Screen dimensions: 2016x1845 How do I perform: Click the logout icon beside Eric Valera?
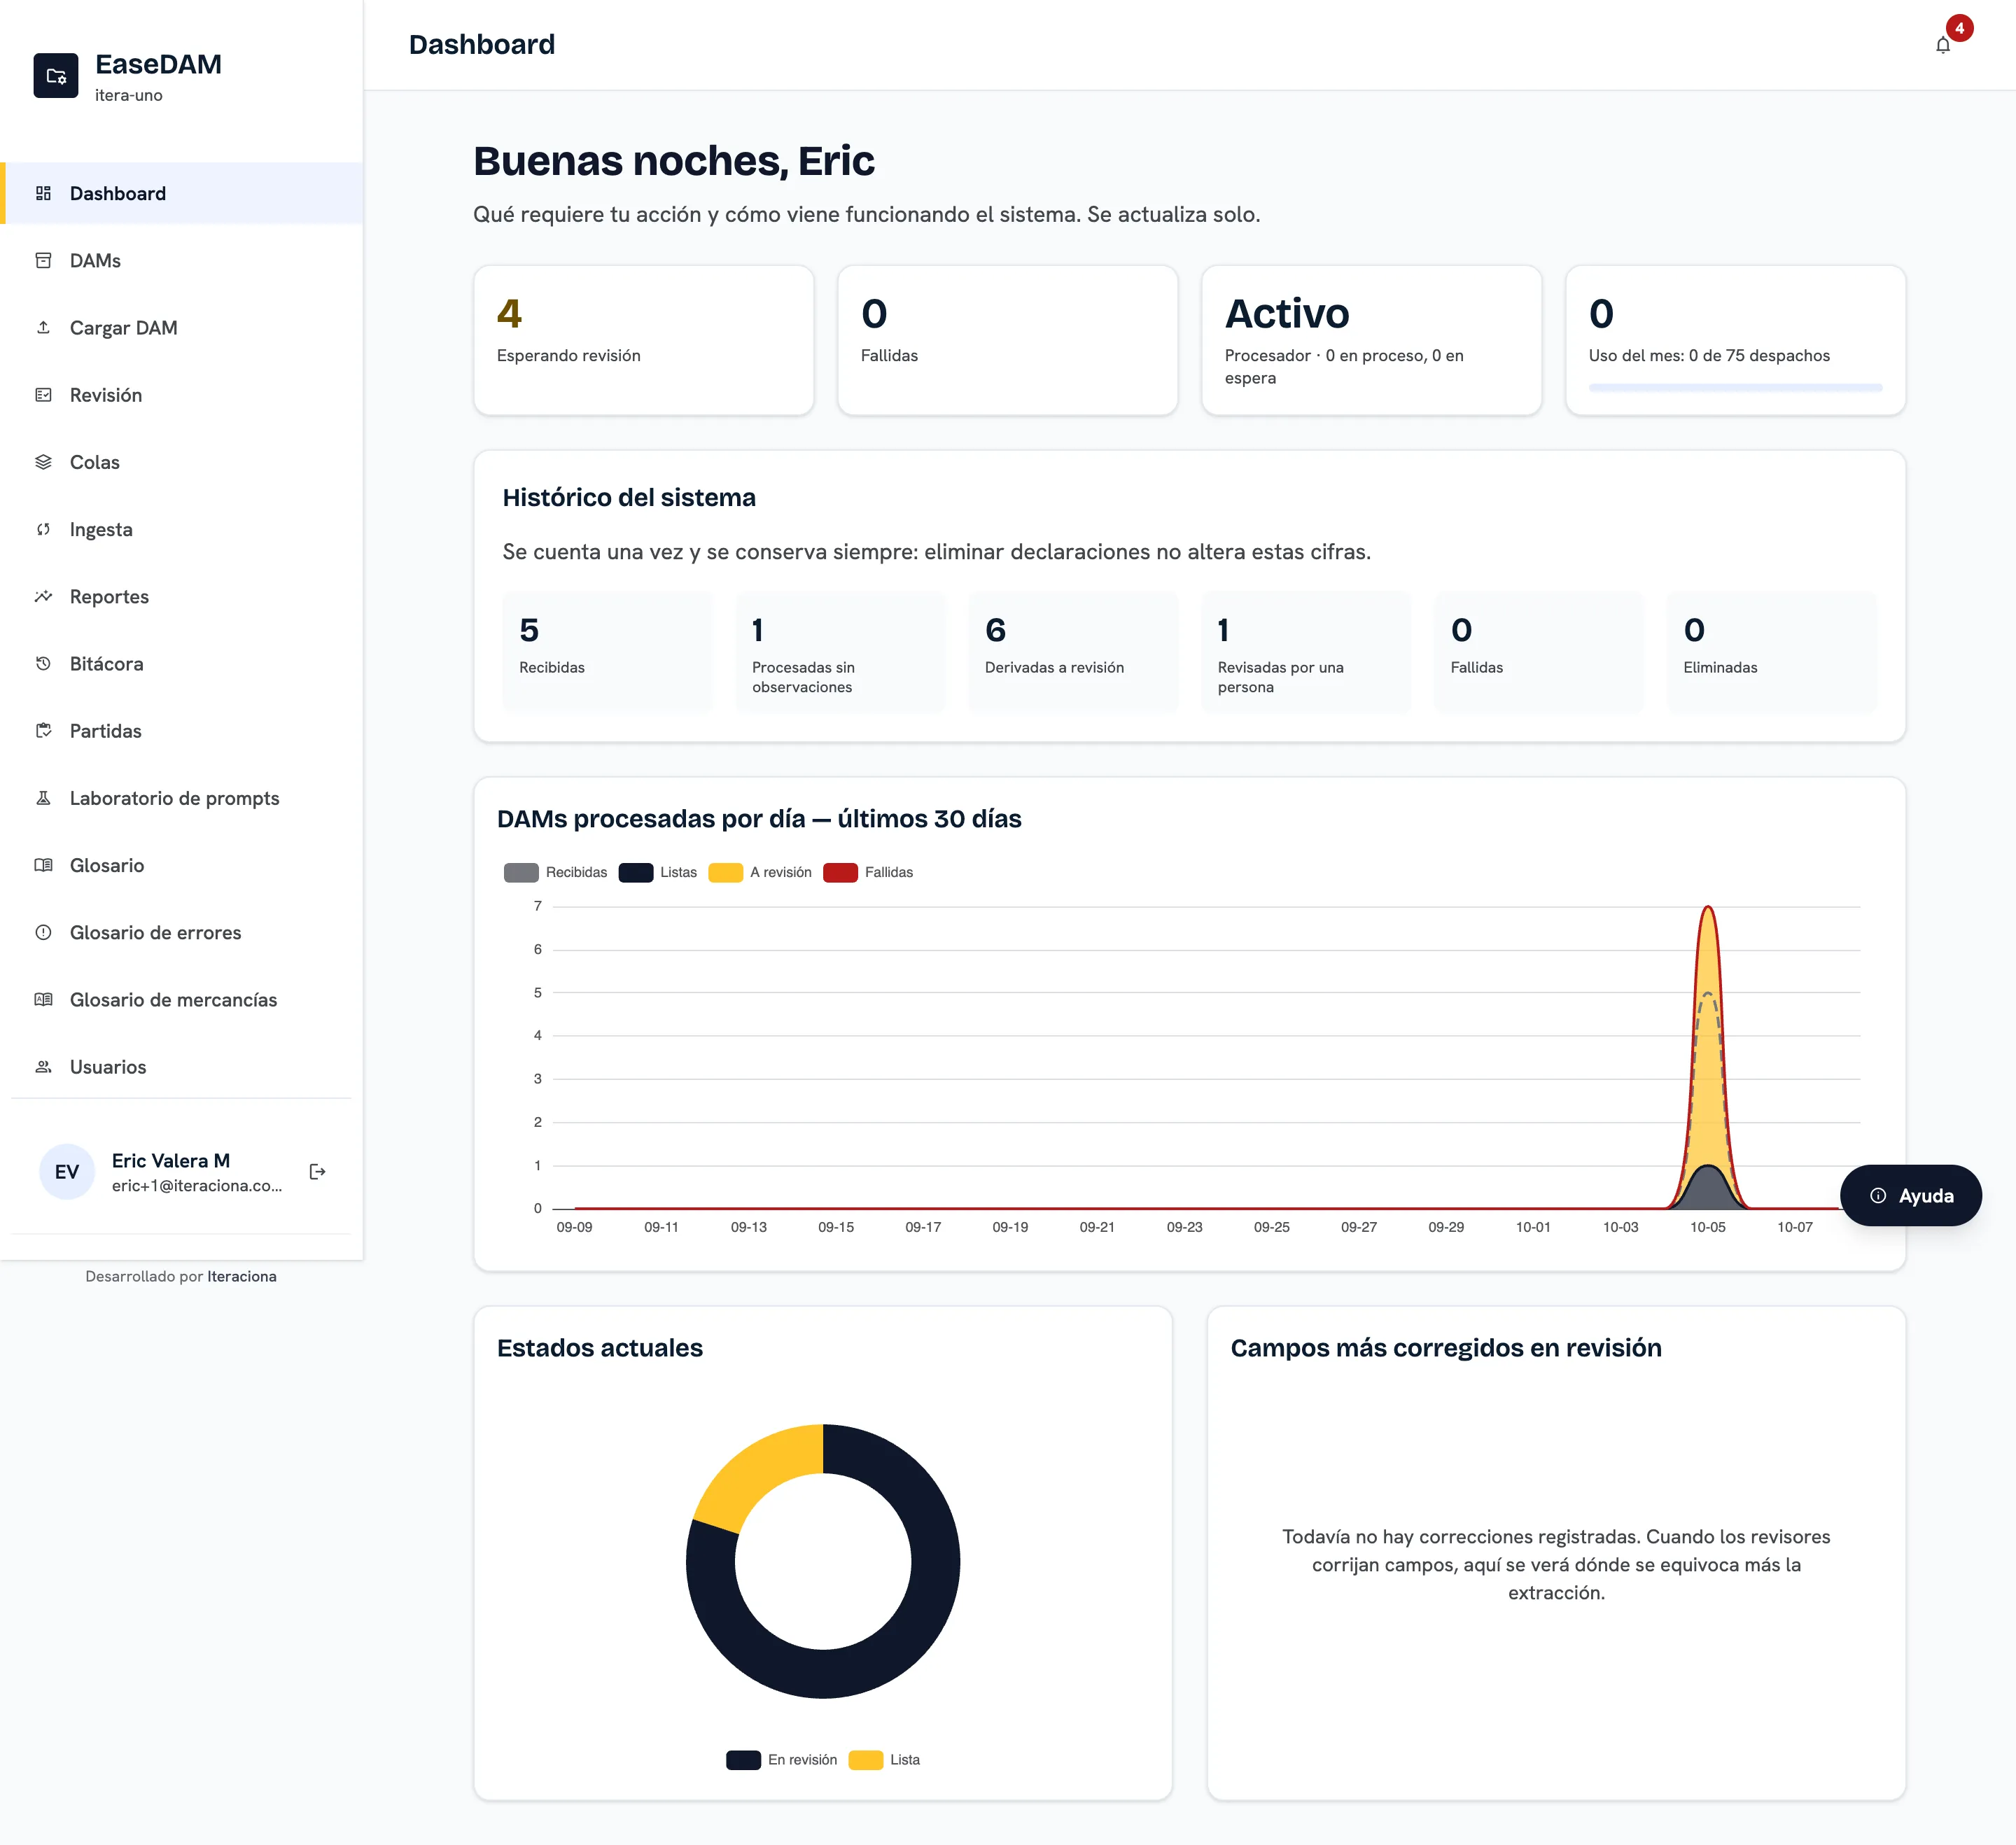[x=318, y=1171]
